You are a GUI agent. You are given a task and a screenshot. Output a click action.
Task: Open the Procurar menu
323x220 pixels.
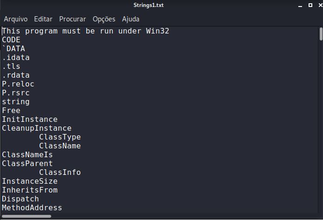(73, 19)
